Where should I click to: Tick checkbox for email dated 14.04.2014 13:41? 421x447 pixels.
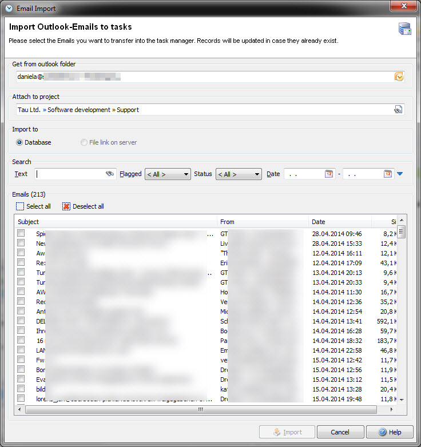21,321
